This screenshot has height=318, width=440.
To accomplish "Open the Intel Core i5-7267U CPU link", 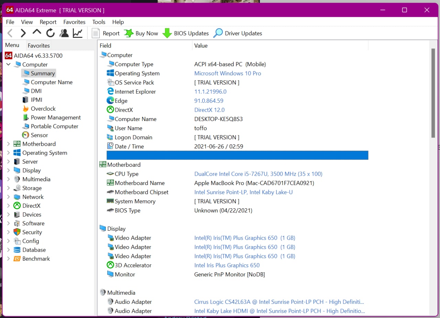I will (x=258, y=174).
